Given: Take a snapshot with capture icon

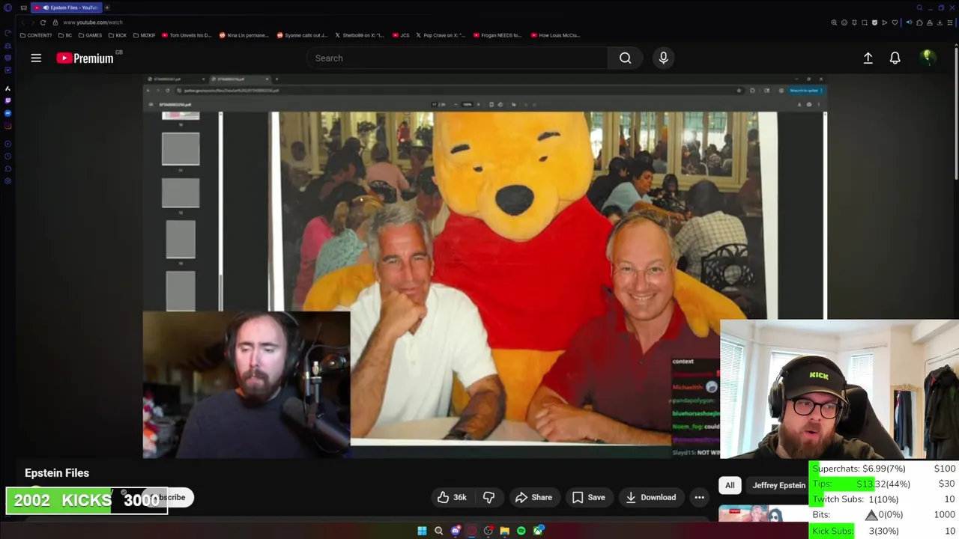Looking at the screenshot, I should (865, 22).
